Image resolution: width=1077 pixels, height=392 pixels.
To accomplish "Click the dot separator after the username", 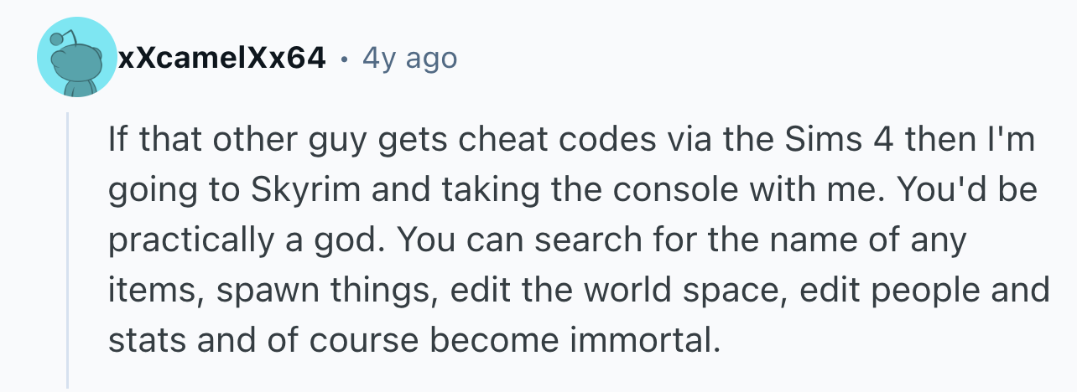I will pyautogui.click(x=344, y=59).
